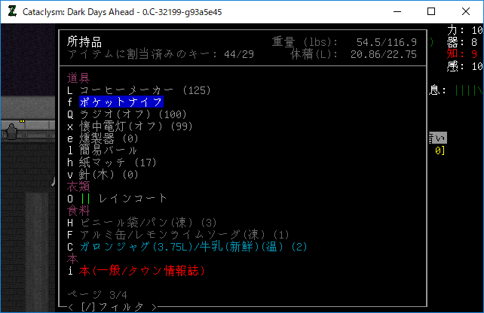Select the コーヒーメーカー (125) item
This screenshot has width=484, height=313.
(x=145, y=90)
